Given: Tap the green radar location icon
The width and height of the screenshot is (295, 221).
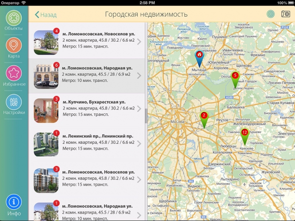Looking at the screenshot, I should (x=270, y=14).
